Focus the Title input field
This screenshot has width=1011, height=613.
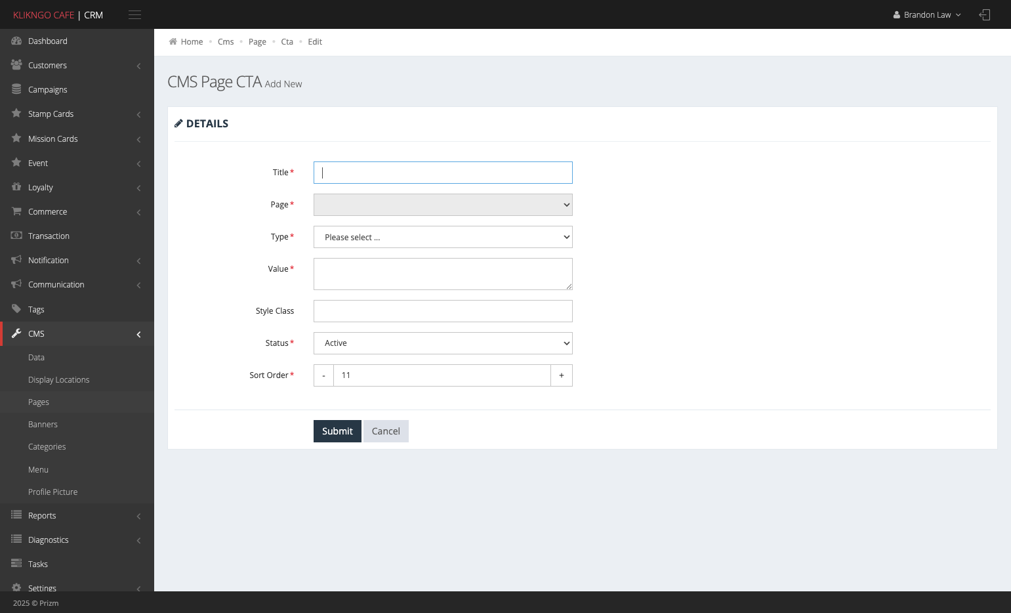(x=443, y=173)
